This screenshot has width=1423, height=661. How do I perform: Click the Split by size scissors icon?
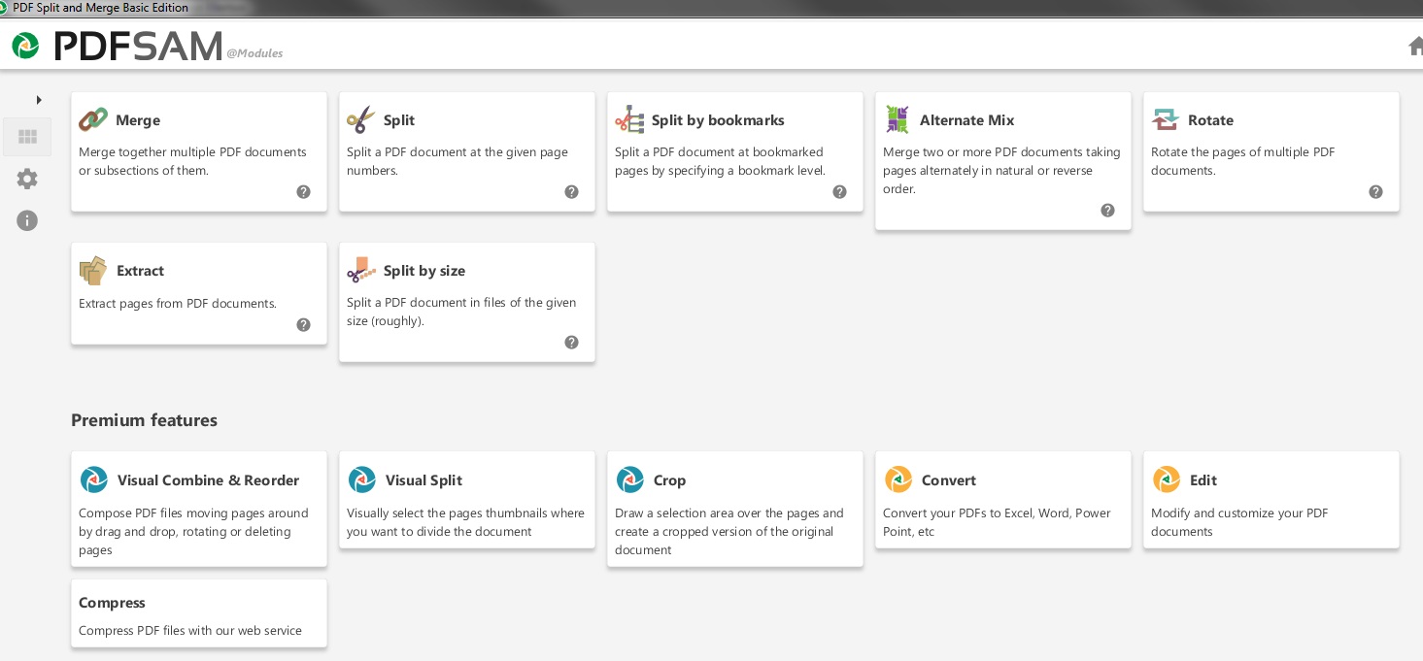[361, 270]
